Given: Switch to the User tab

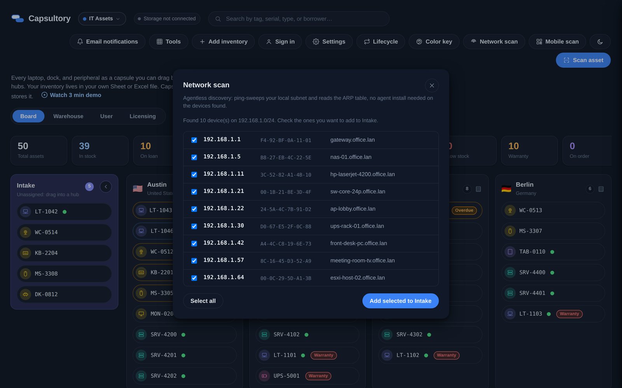Looking at the screenshot, I should [x=106, y=116].
